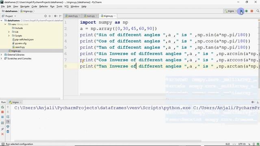Select pyvenv.cfg in project tree
The width and height of the screenshot is (260, 146).
(x=19, y=43)
